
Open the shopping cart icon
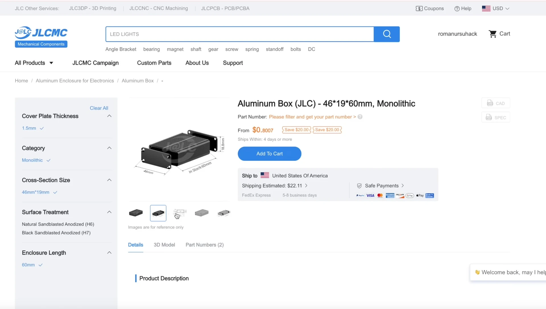[x=493, y=34]
